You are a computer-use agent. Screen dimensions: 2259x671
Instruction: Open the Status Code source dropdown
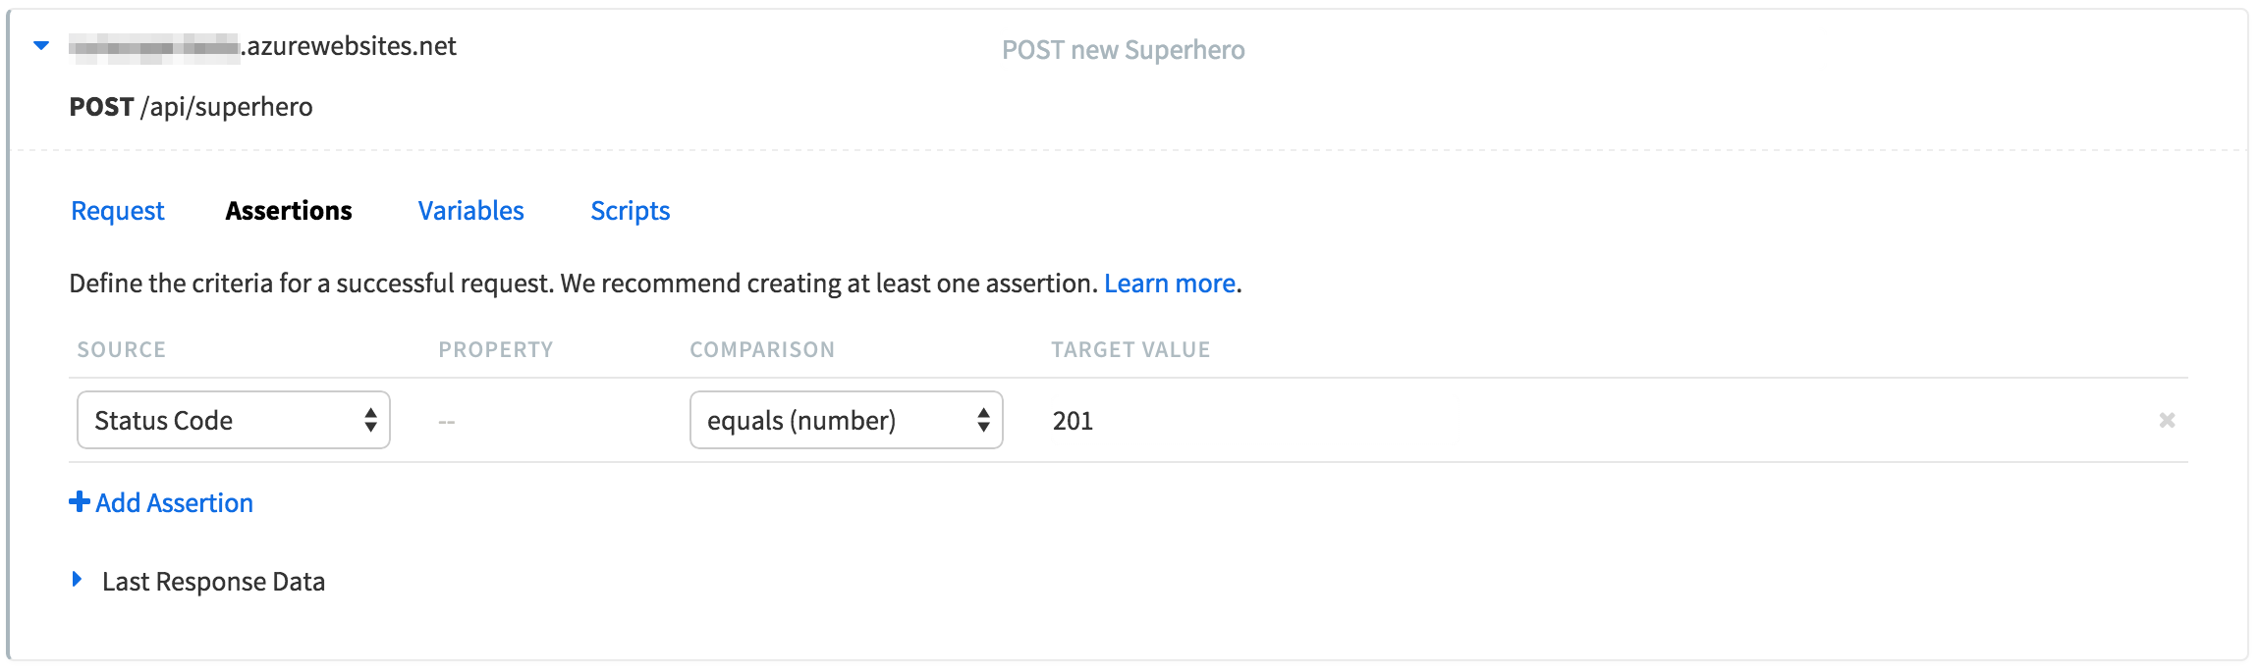click(234, 420)
